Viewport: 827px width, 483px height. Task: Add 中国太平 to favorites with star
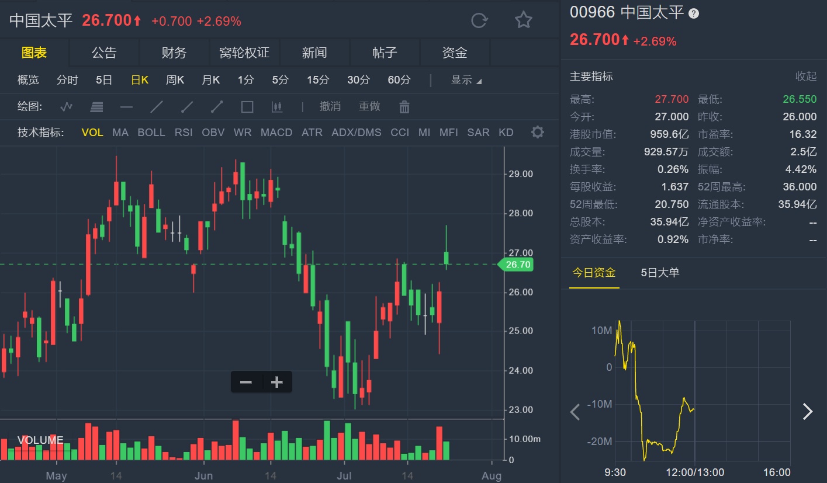pos(523,20)
